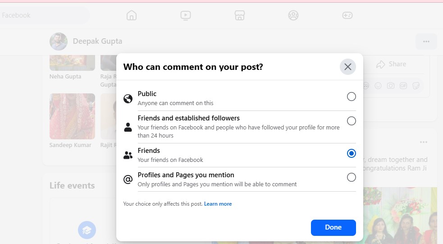The image size is (443, 244).
Task: Click Sandeep Kumar name link
Action: coord(70,145)
